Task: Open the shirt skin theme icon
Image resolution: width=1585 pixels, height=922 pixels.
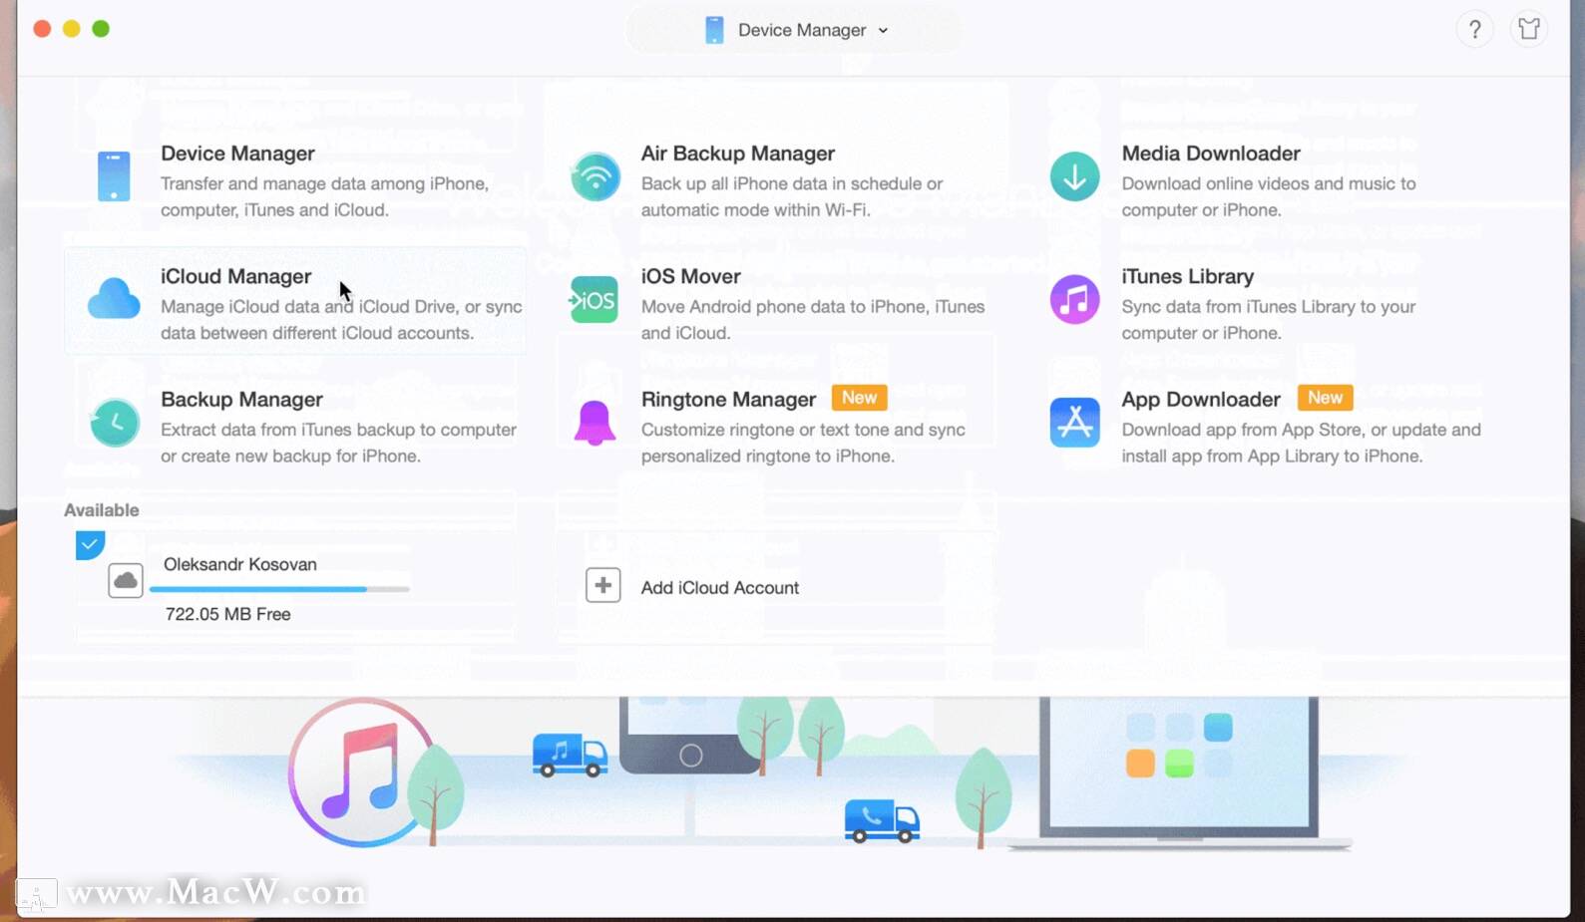Action: 1529,29
